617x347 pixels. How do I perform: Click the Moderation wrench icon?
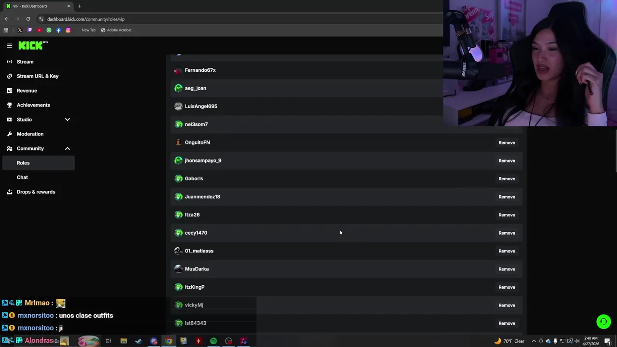tap(9, 134)
